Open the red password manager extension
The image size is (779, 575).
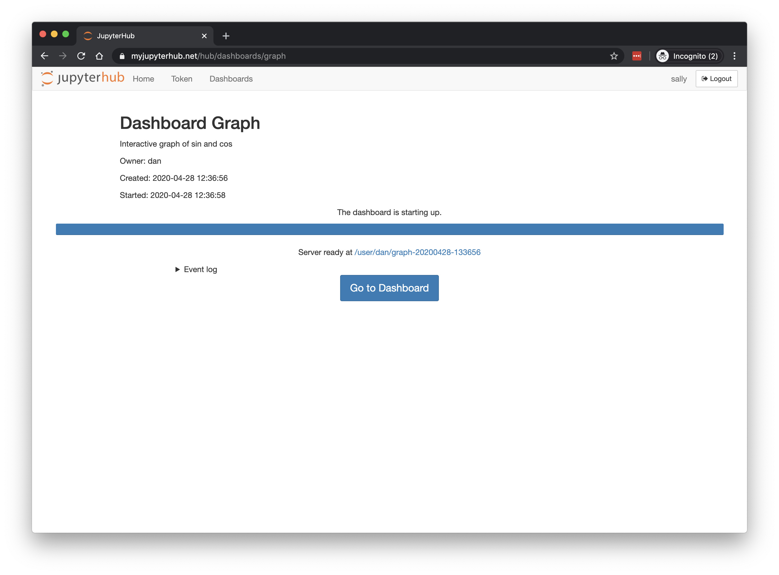637,56
